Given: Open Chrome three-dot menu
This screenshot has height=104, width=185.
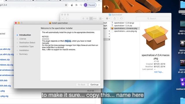Looking at the screenshot, I should click(99, 5).
